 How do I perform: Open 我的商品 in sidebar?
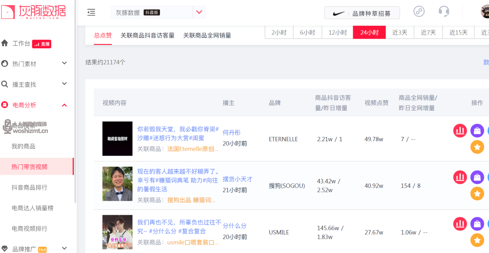23,146
